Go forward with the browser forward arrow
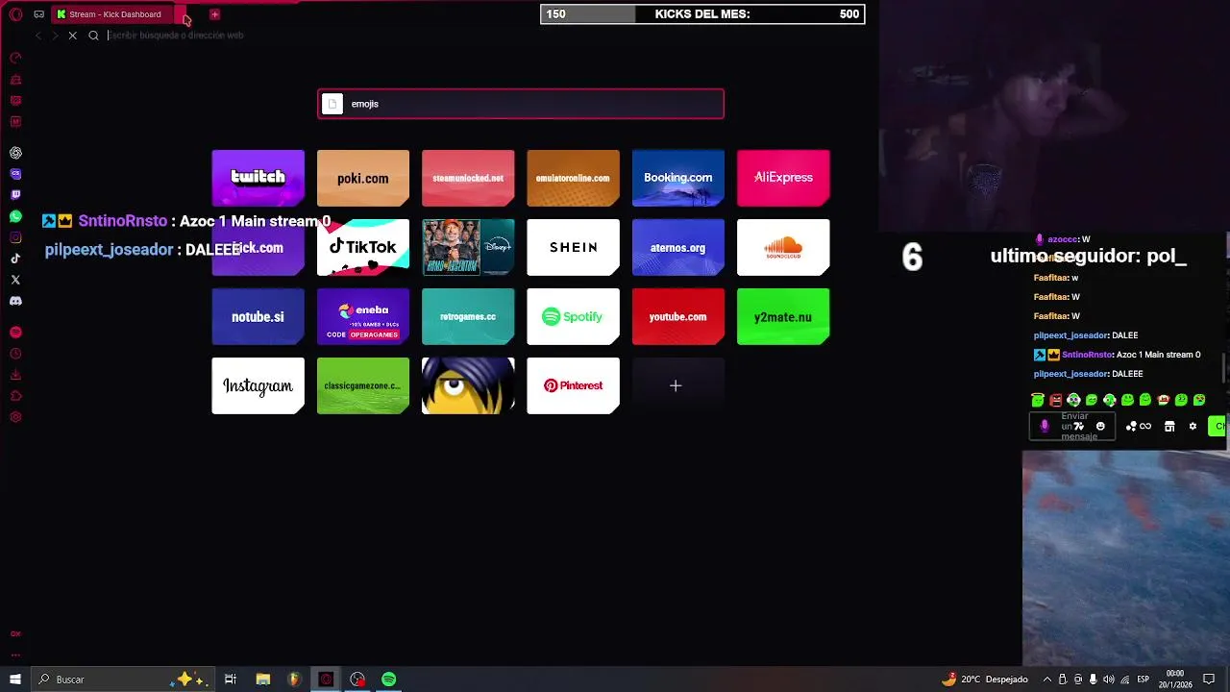The height and width of the screenshot is (692, 1230). [54, 36]
